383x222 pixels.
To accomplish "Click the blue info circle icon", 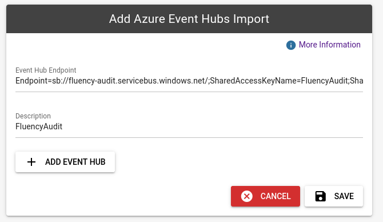I will (290, 45).
